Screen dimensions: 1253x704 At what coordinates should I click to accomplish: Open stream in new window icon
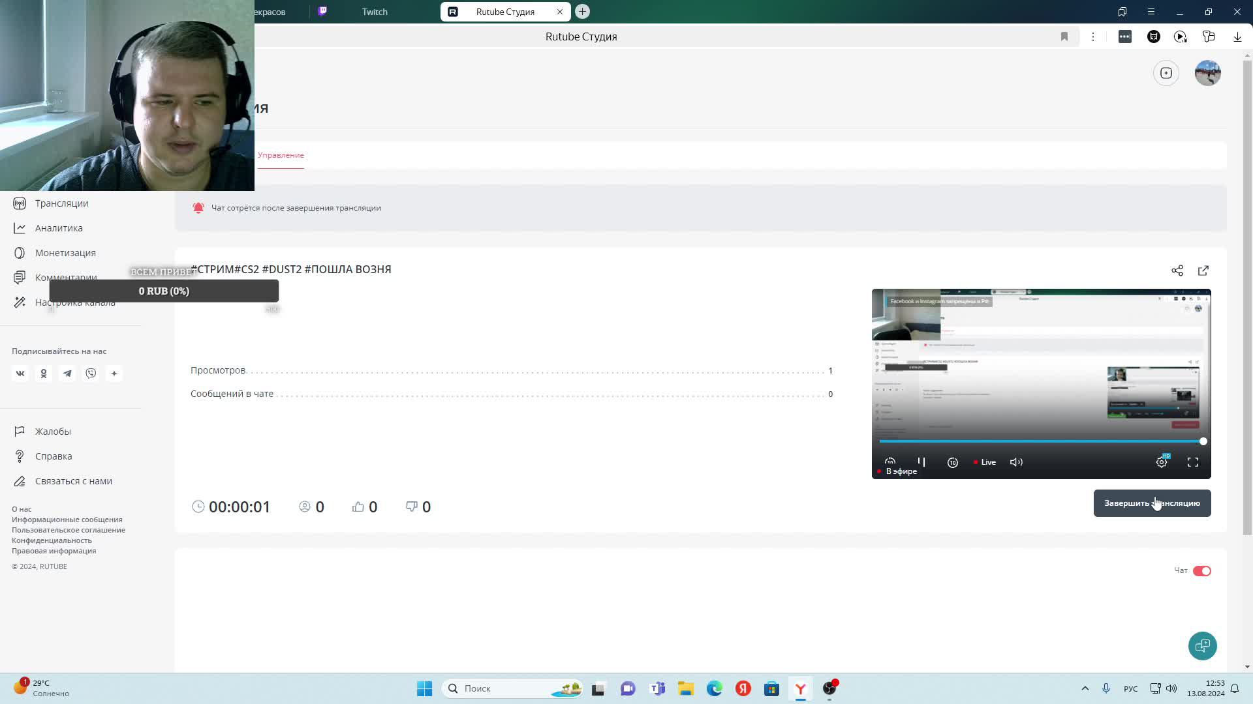[1203, 271]
